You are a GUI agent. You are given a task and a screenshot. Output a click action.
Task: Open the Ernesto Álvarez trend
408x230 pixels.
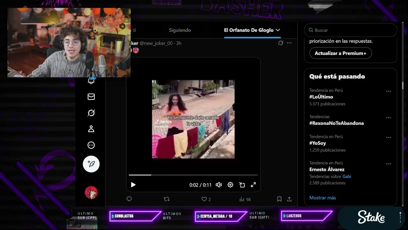[x=327, y=169]
